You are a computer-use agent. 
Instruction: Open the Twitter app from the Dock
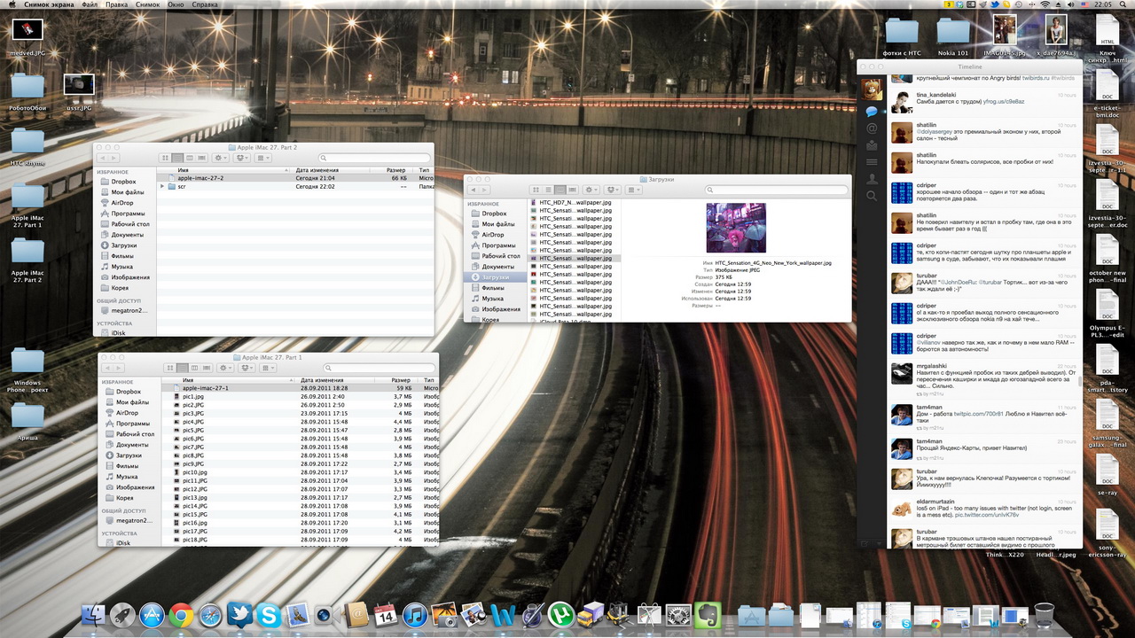tap(240, 615)
